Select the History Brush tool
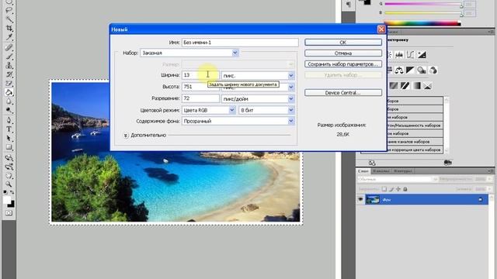This screenshot has height=279, width=497. pyautogui.click(x=9, y=74)
